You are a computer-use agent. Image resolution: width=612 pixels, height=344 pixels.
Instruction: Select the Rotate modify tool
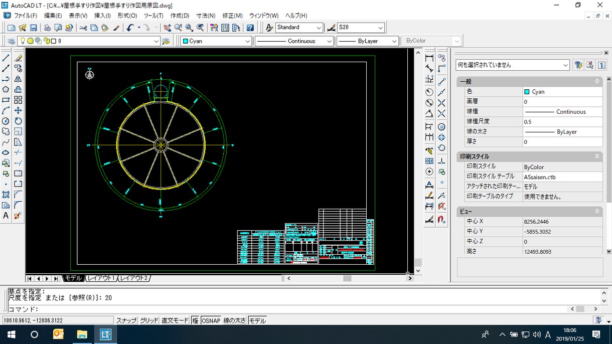(18, 121)
